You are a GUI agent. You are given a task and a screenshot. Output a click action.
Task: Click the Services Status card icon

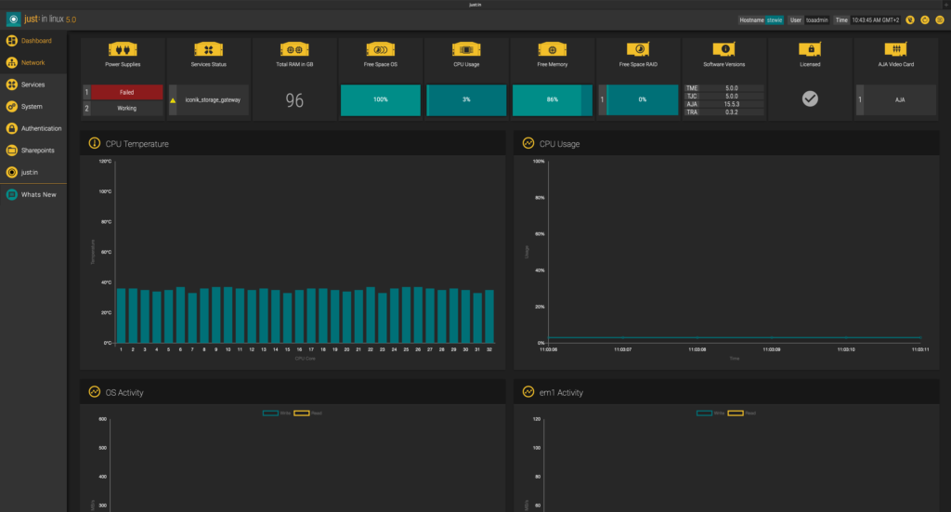(x=209, y=49)
